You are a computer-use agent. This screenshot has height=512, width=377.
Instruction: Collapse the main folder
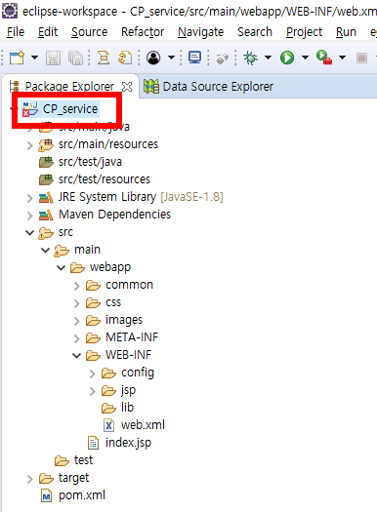(x=46, y=250)
